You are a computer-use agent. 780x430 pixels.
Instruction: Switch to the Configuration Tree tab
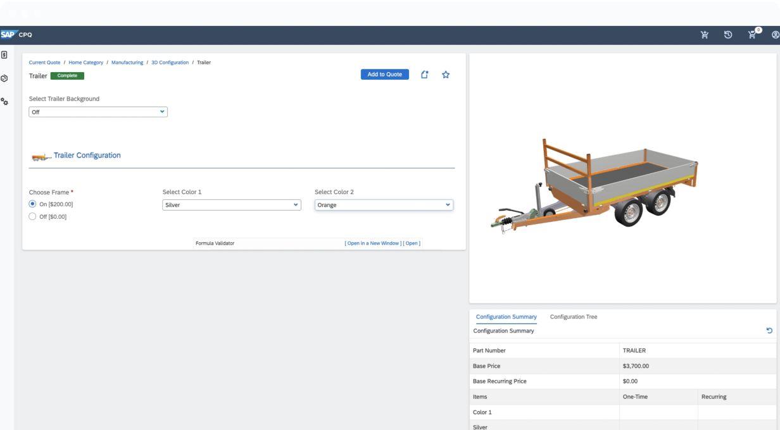coord(573,317)
